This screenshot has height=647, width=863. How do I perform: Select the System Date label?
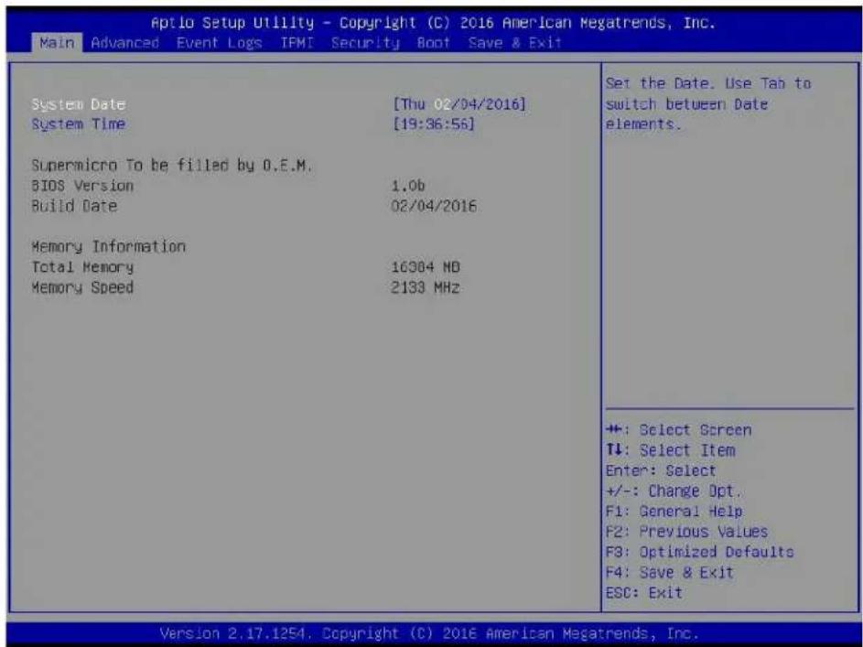click(78, 104)
